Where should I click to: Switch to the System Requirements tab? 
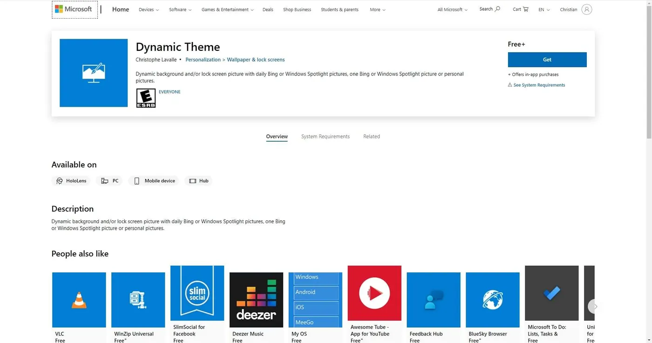tap(326, 137)
